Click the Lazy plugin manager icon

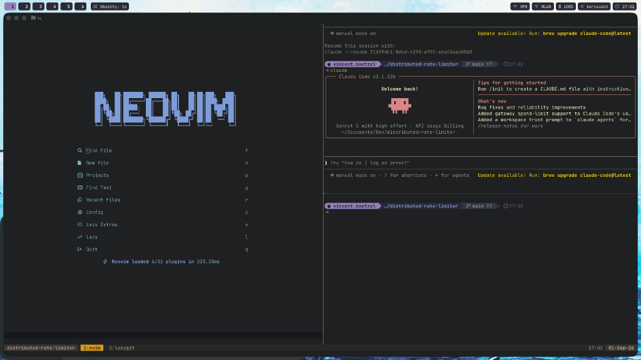79,237
